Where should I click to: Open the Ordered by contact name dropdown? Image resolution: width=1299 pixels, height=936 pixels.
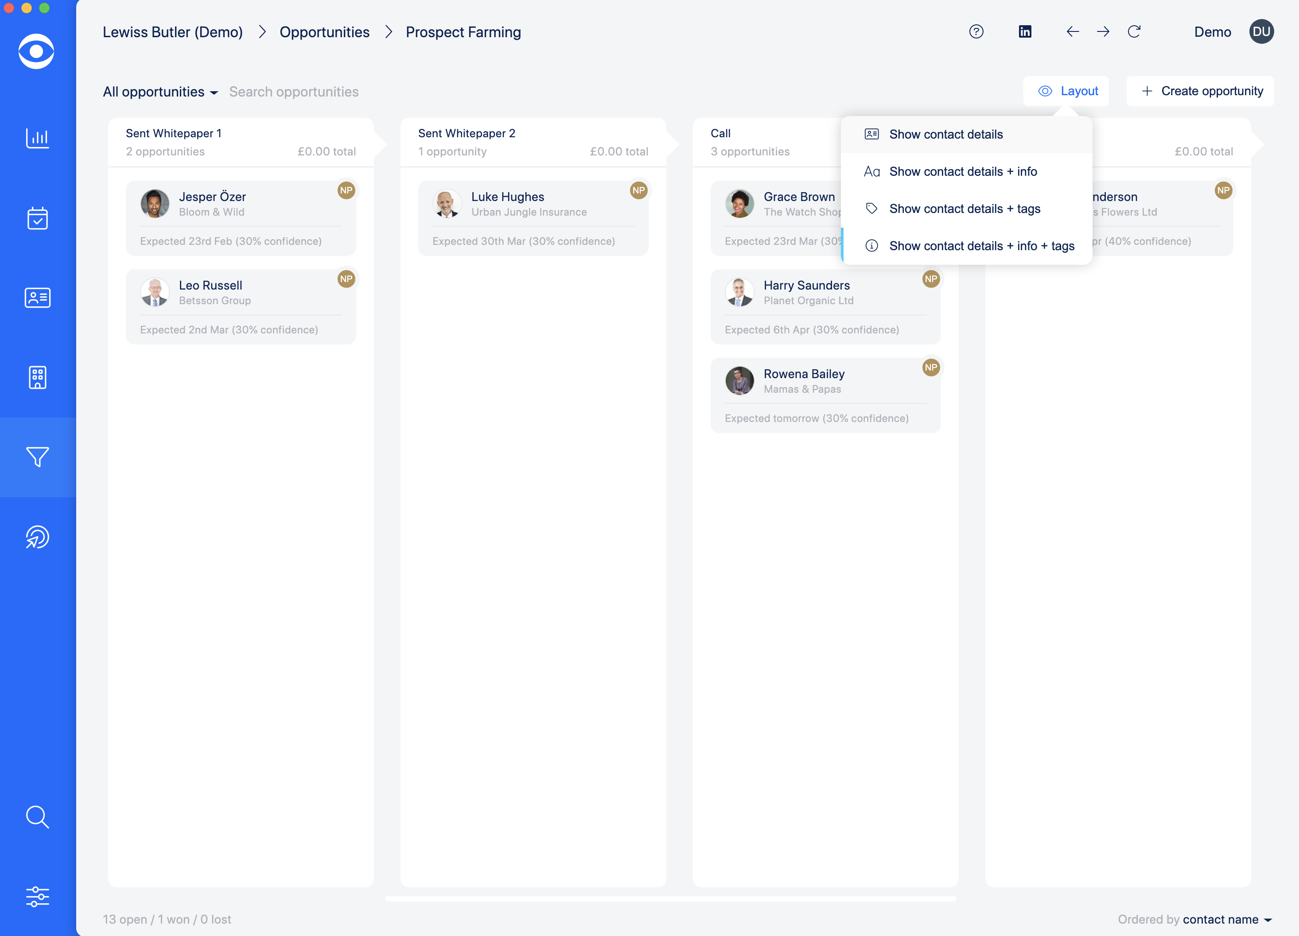(1227, 920)
